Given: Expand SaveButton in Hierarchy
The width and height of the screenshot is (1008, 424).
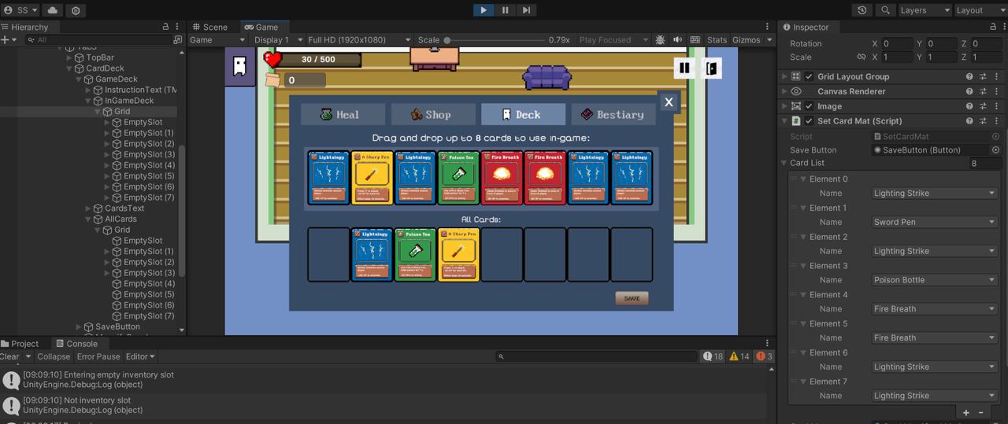Looking at the screenshot, I should tap(78, 326).
